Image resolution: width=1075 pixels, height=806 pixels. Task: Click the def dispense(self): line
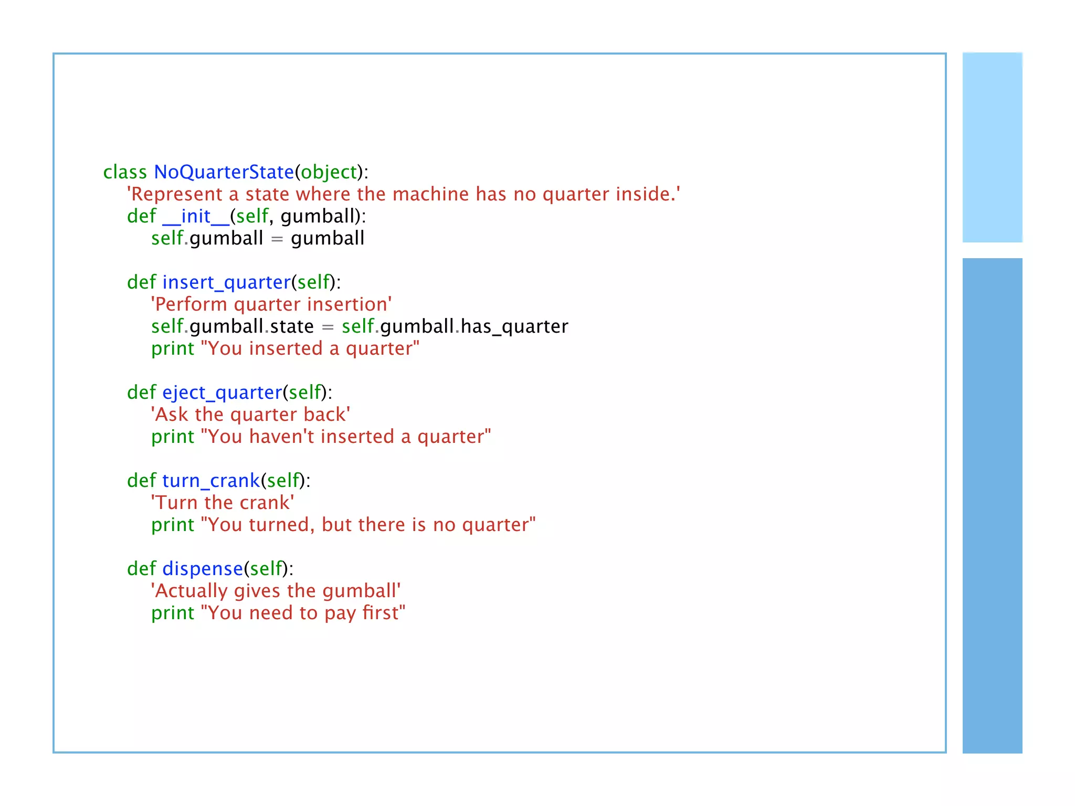(x=210, y=569)
